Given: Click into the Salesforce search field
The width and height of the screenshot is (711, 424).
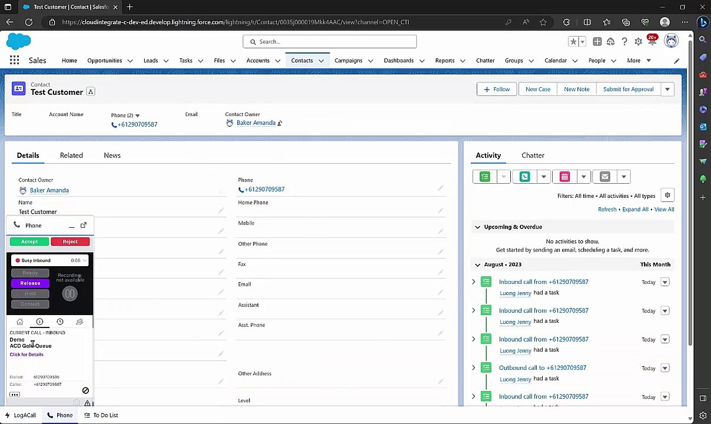Looking at the screenshot, I should (330, 42).
